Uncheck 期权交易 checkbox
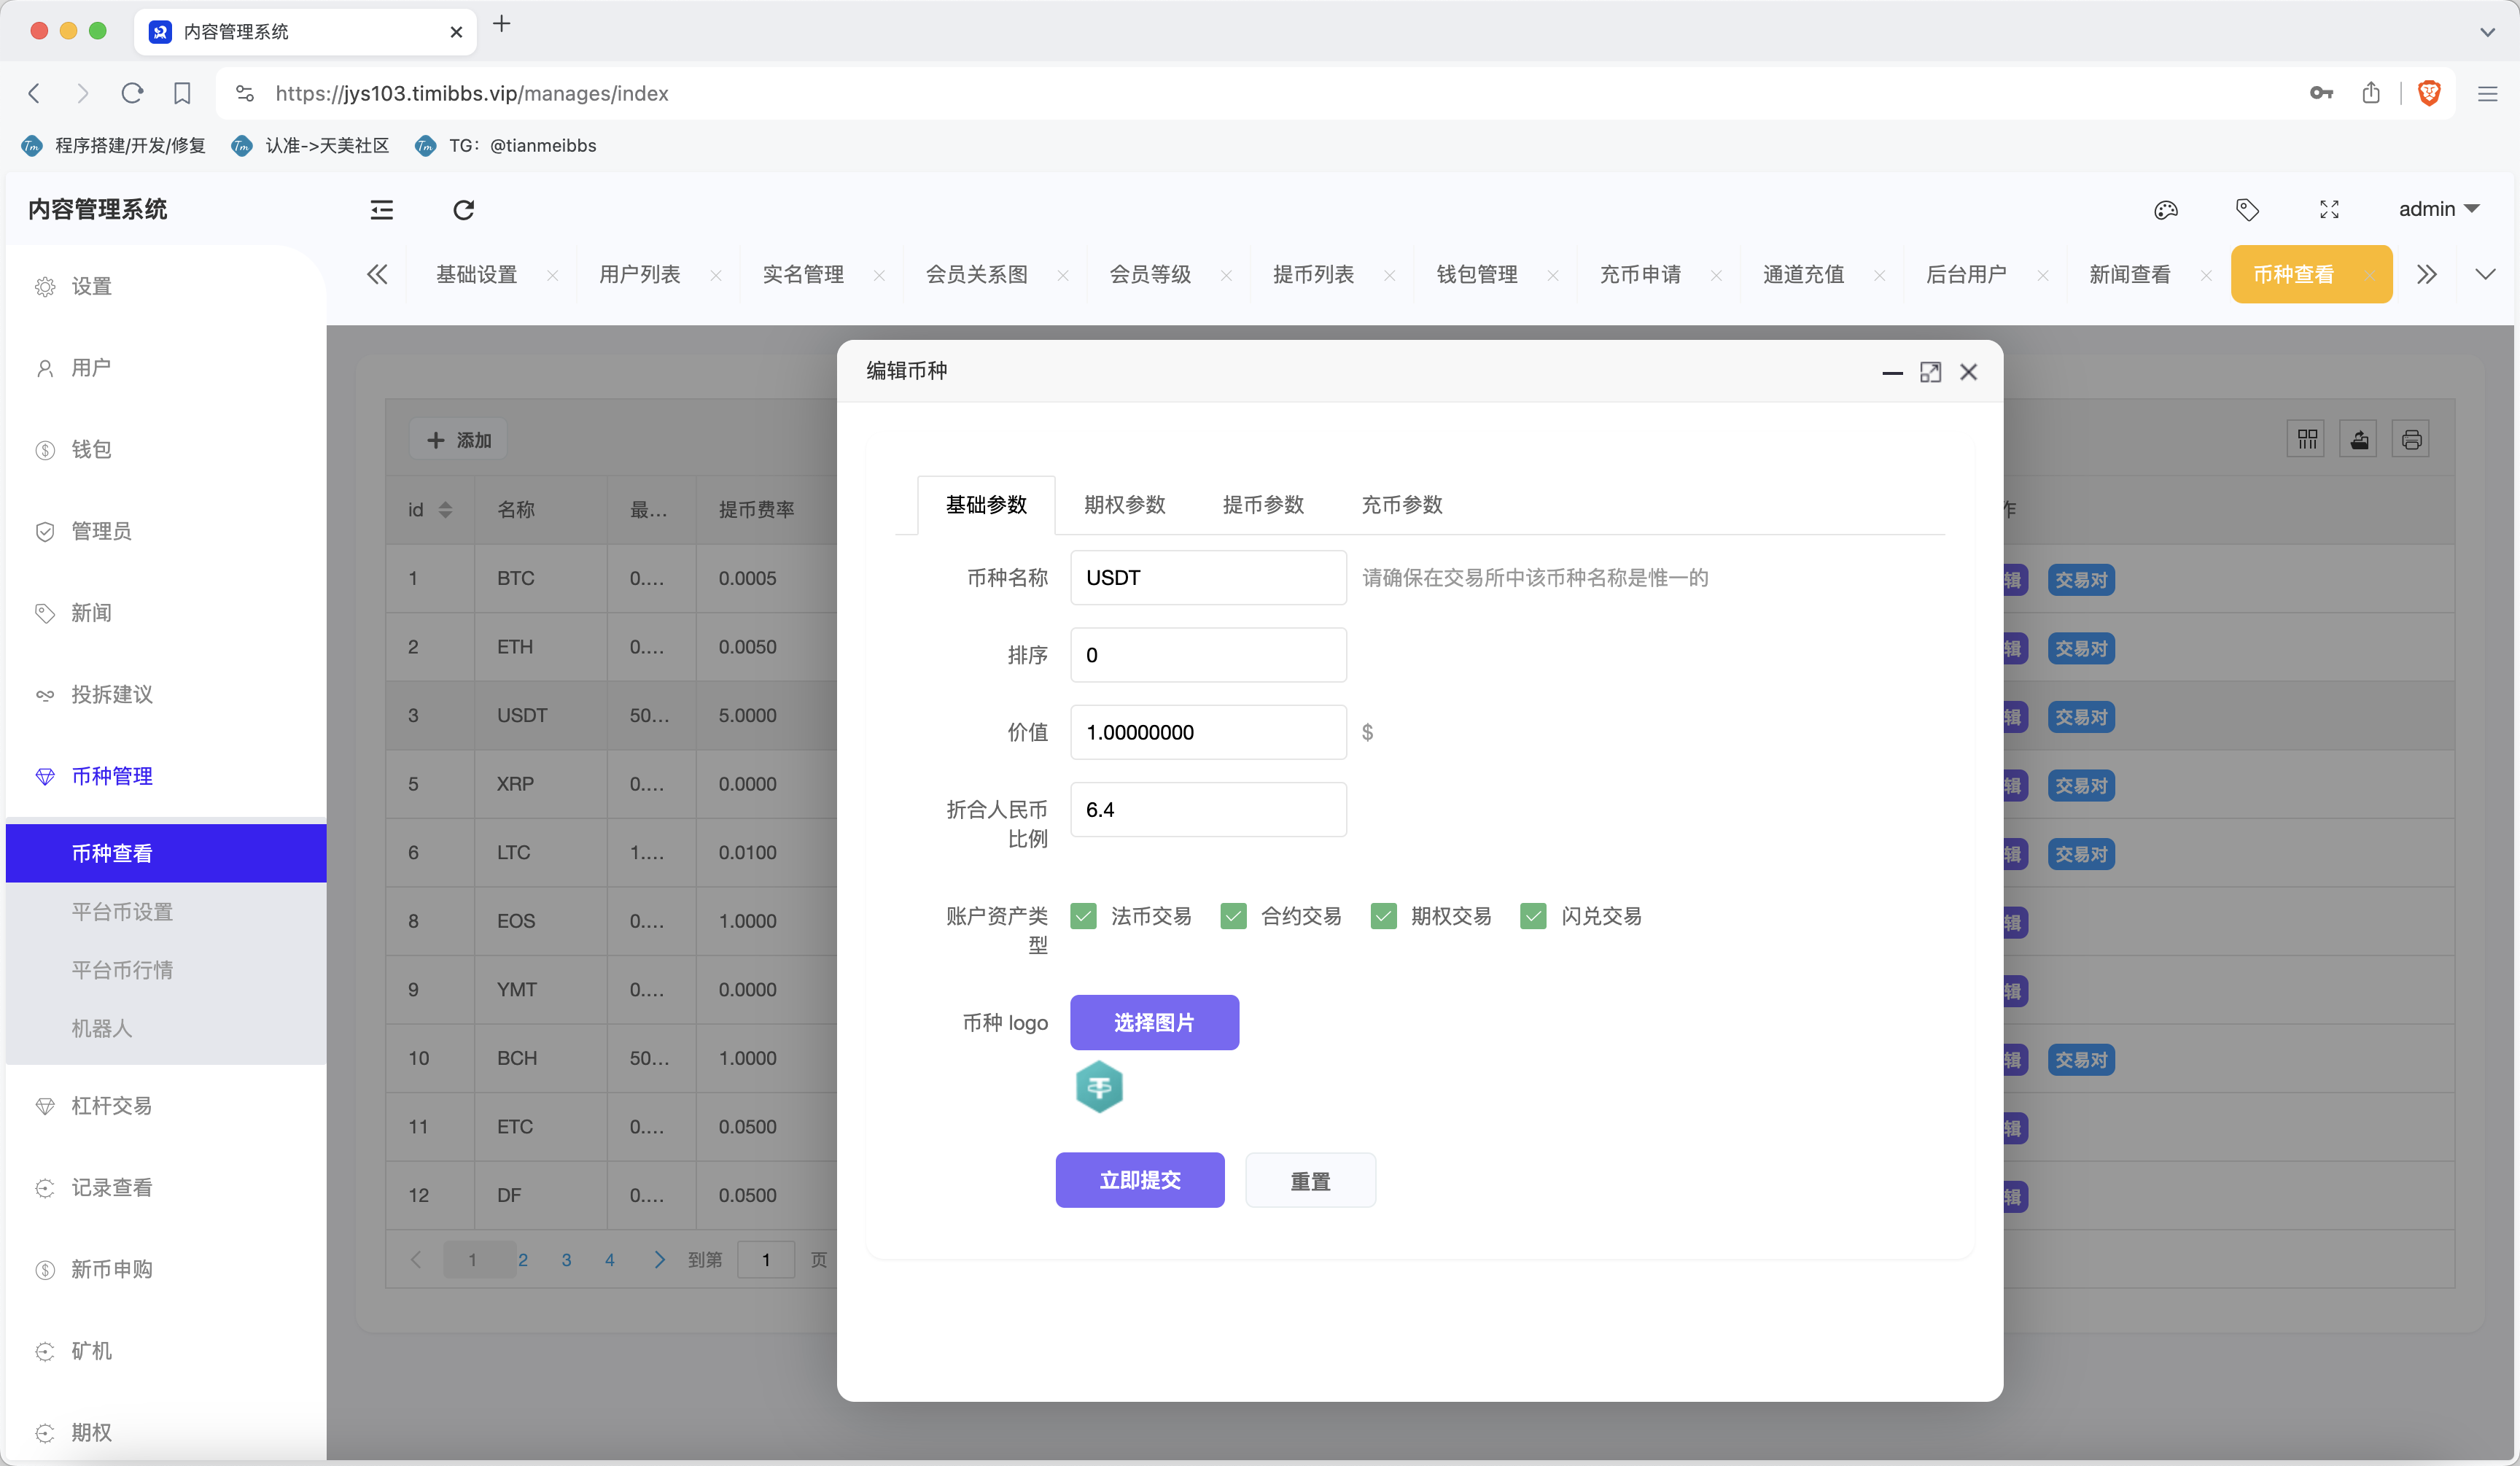 1383,916
